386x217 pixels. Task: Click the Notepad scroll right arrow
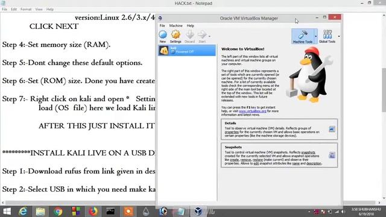pyautogui.click(x=379, y=203)
